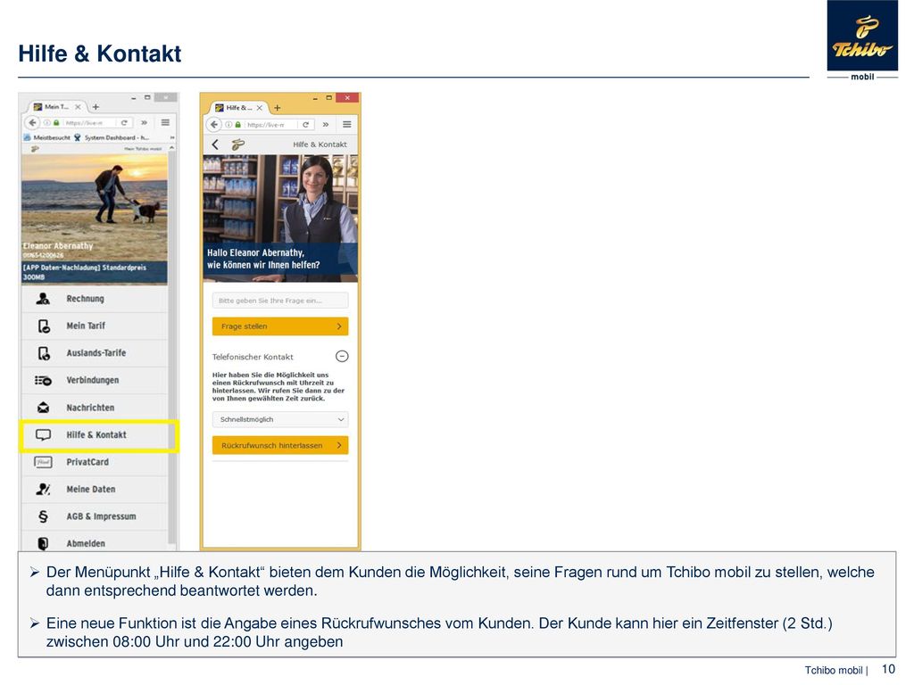Select Auslands-Tarife in the menu list

click(x=95, y=353)
